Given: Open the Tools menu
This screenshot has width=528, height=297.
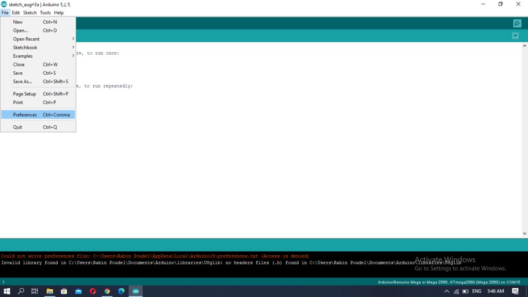Looking at the screenshot, I should click(x=45, y=12).
